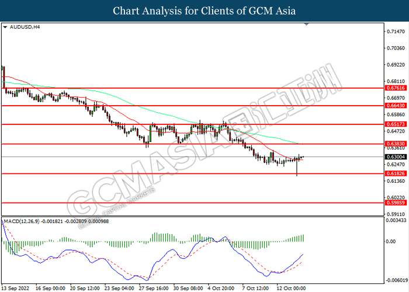Click the MACD 0.003433 scale value

[396, 220]
